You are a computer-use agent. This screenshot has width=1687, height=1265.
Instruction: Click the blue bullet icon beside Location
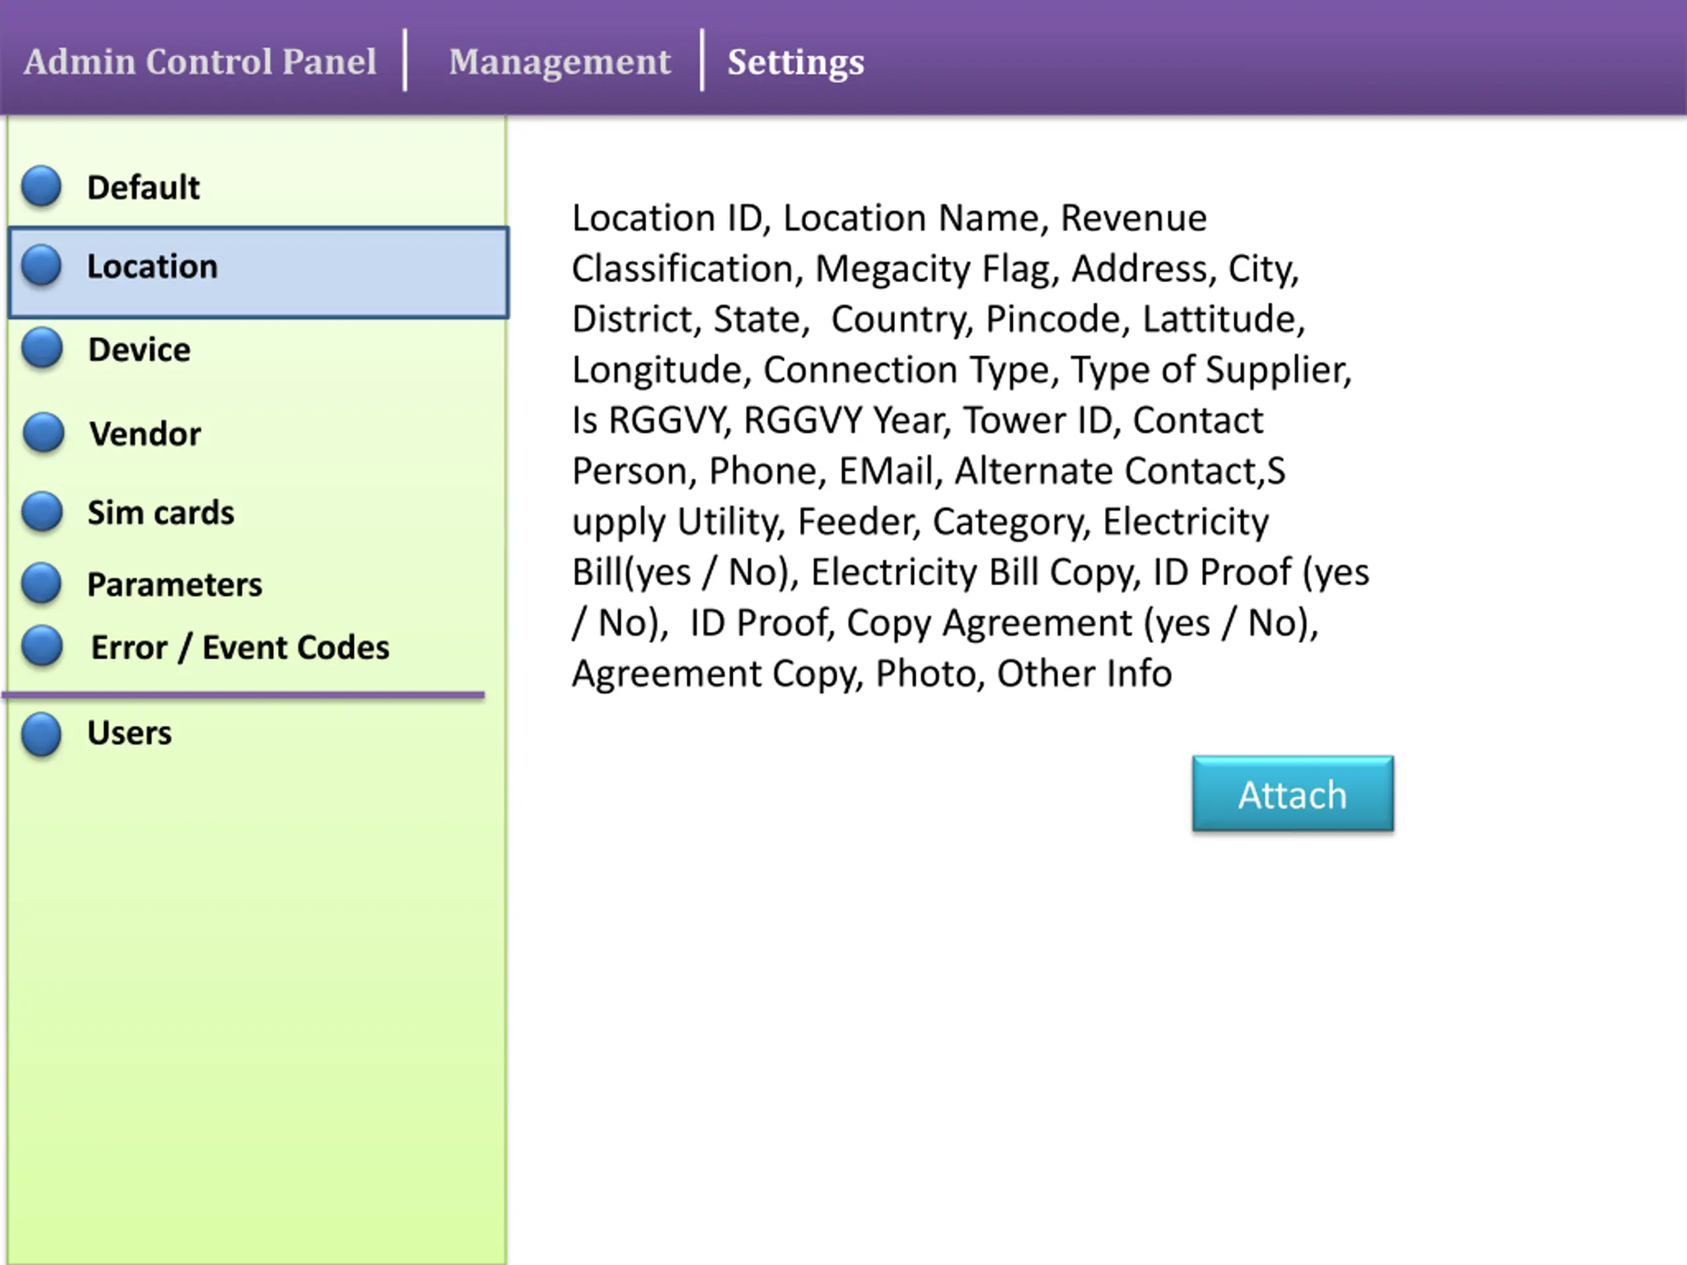coord(41,266)
